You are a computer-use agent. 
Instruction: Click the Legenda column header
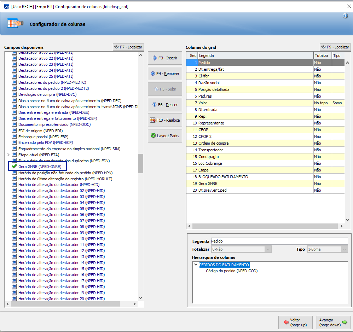pyautogui.click(x=255, y=56)
